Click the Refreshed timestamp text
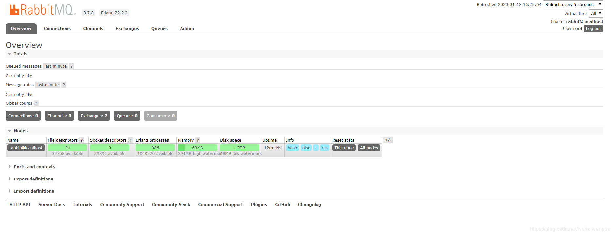Image resolution: width=613 pixels, height=235 pixels. click(509, 4)
